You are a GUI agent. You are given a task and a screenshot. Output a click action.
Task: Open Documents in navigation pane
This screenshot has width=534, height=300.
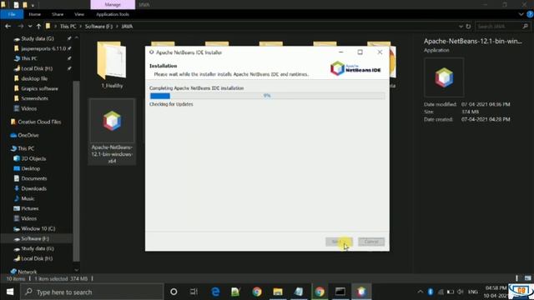(33, 178)
